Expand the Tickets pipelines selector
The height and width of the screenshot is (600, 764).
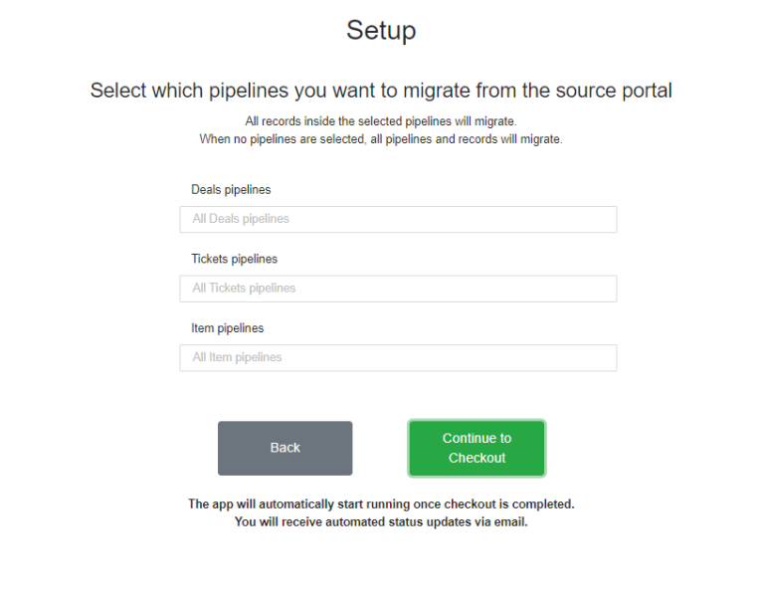point(398,289)
